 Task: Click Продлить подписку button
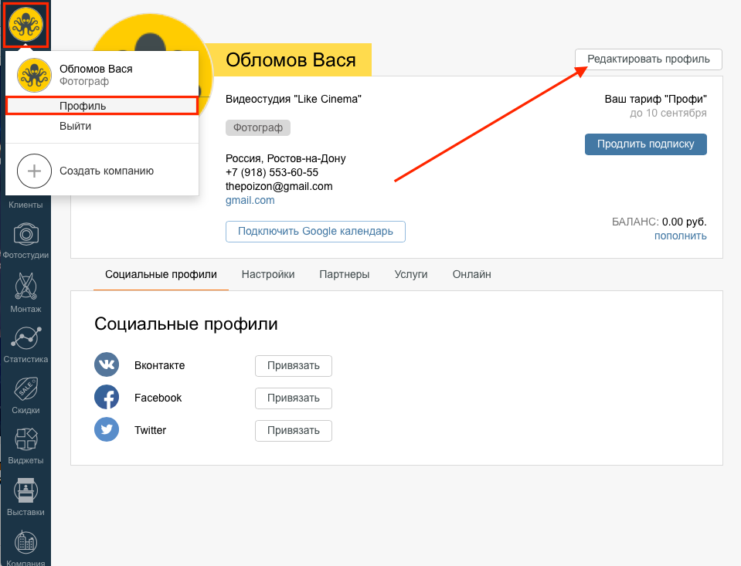point(645,144)
